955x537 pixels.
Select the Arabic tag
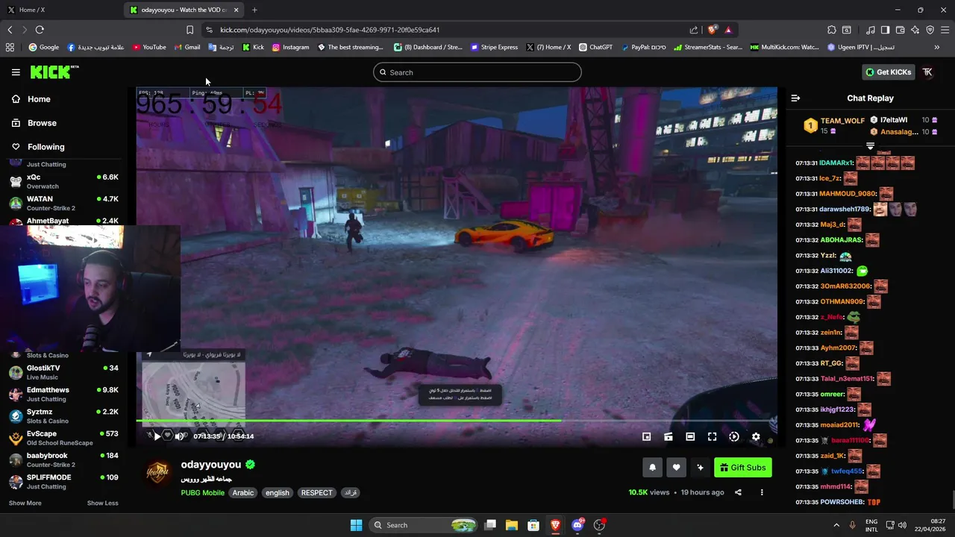(x=243, y=493)
